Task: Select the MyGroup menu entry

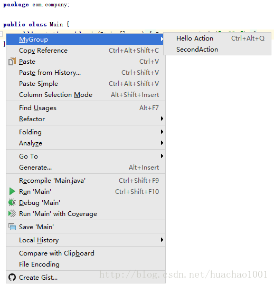Action: tap(85, 40)
